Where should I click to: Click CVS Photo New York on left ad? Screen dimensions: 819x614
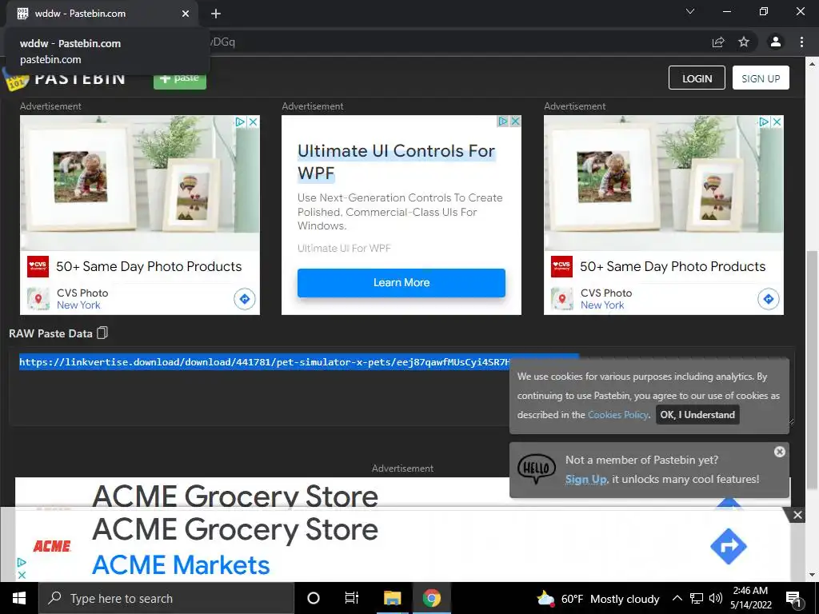[82, 299]
